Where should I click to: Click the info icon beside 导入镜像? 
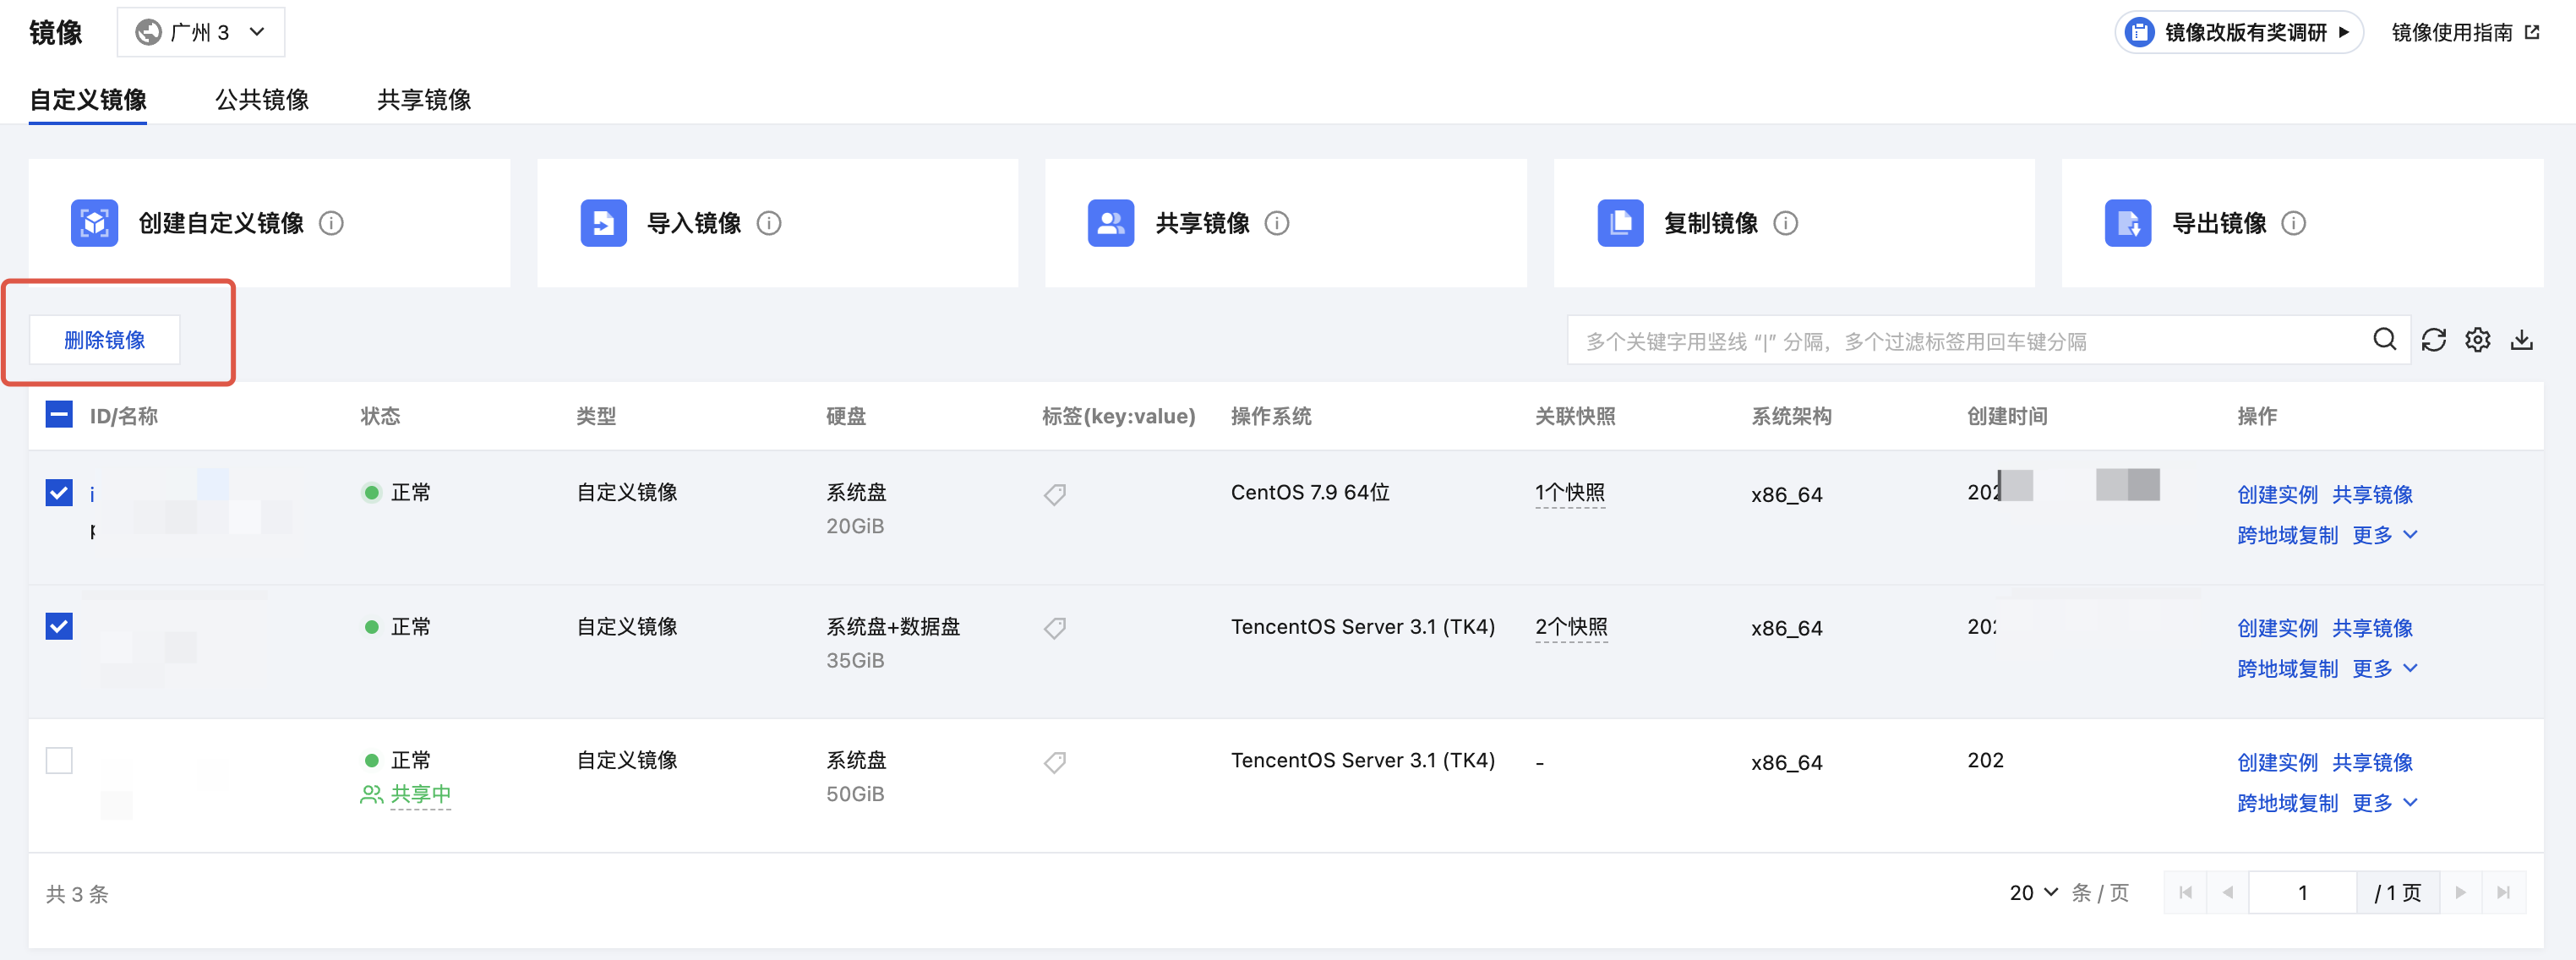tap(768, 223)
